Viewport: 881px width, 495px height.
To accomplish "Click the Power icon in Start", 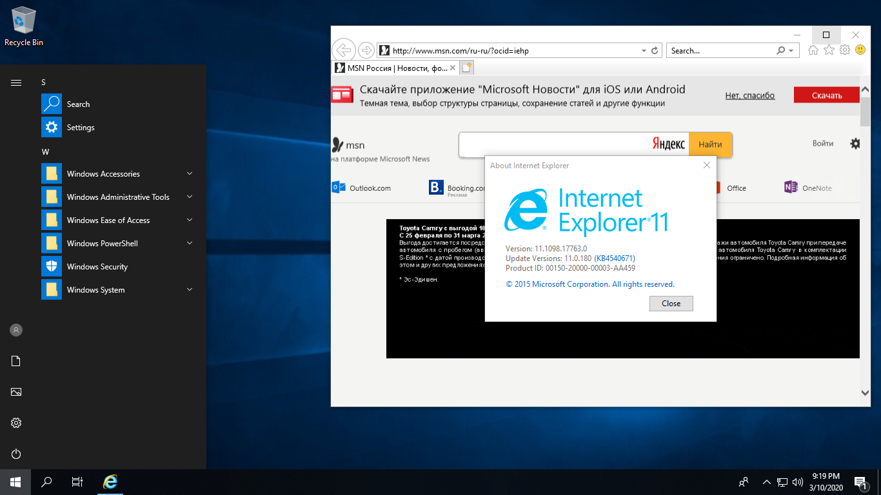I will coord(16,454).
